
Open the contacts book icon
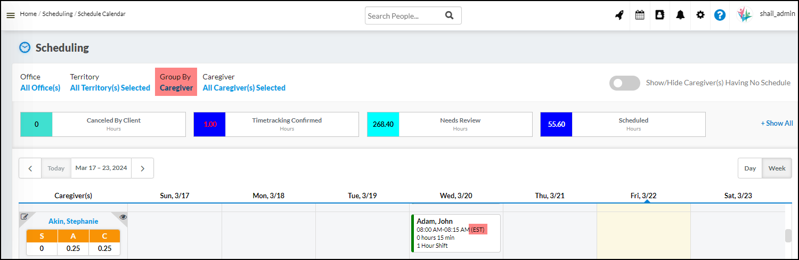click(x=660, y=15)
